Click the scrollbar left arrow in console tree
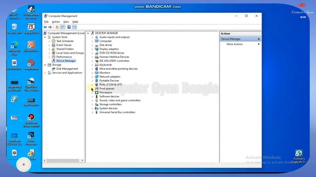The width and height of the screenshot is (316, 177). (44, 160)
